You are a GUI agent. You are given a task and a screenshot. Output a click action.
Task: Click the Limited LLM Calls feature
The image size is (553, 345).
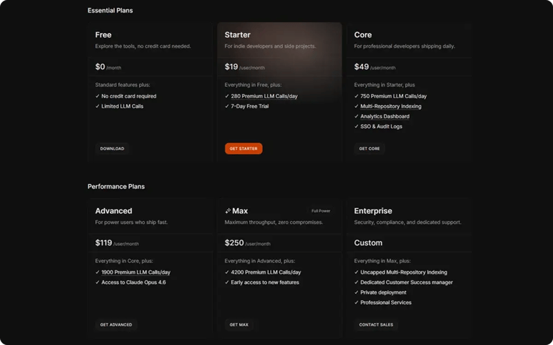pyautogui.click(x=122, y=106)
